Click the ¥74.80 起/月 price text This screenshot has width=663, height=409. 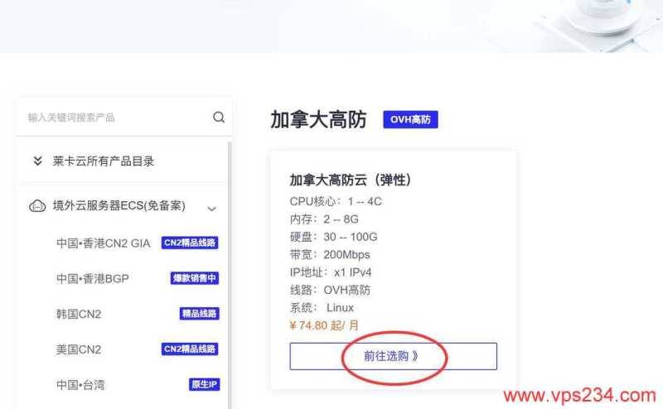(324, 325)
